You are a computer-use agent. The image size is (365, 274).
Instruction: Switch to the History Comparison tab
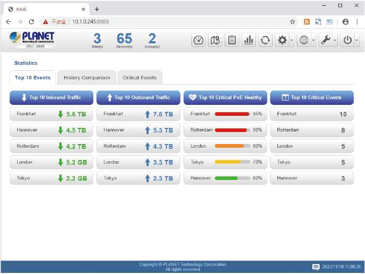point(87,78)
